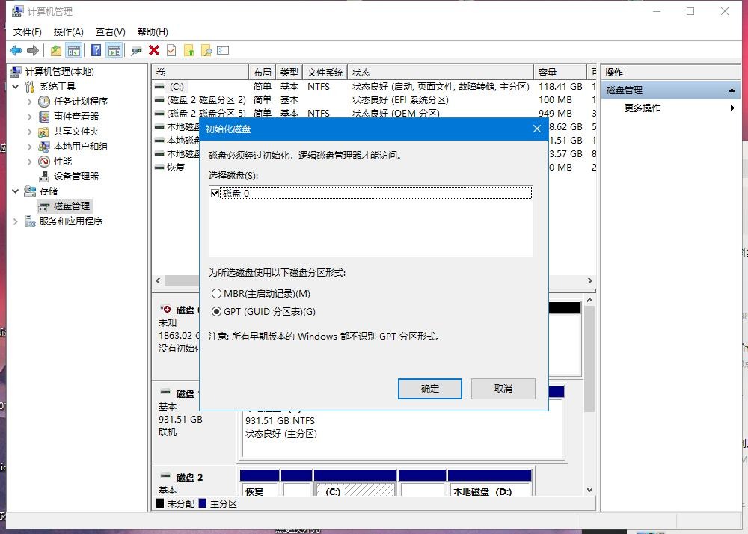Click disk view scrollbar up arrow
This screenshot has height=534, width=748.
click(x=590, y=301)
